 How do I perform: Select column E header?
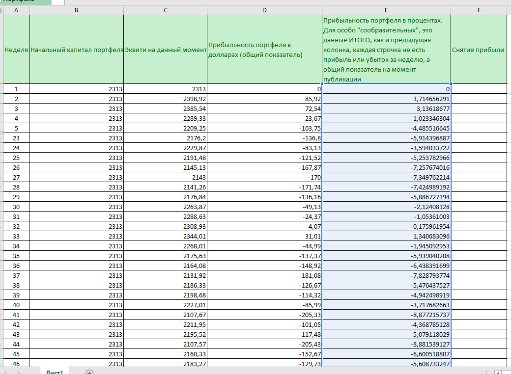(x=386, y=10)
